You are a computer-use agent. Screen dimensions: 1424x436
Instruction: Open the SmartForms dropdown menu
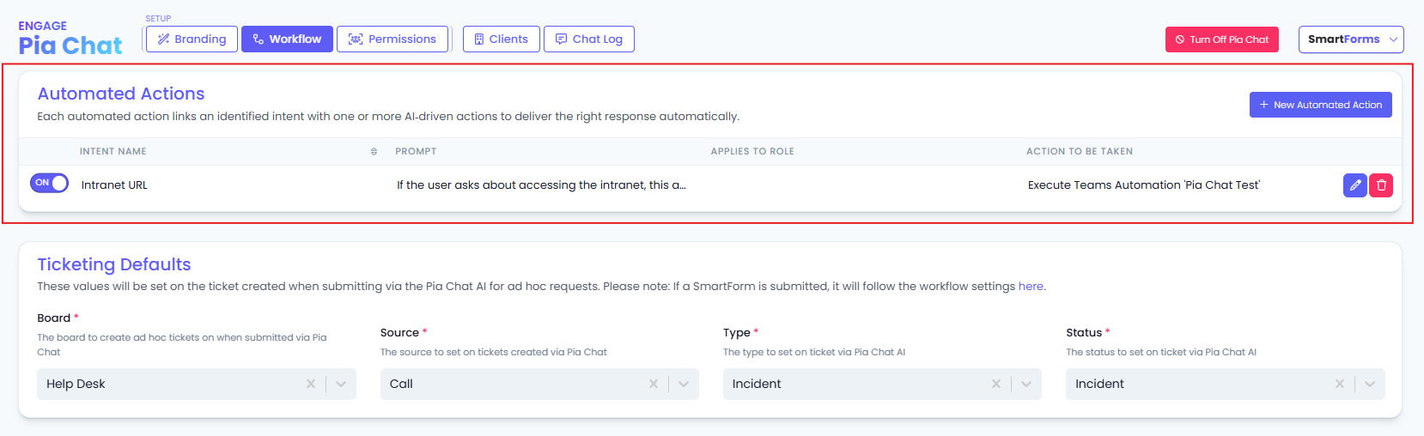[1351, 39]
